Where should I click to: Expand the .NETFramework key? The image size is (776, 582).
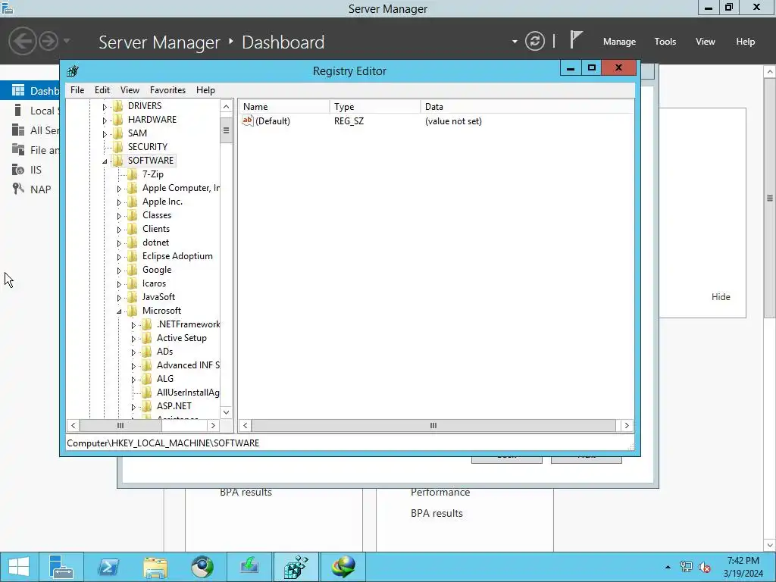click(133, 325)
